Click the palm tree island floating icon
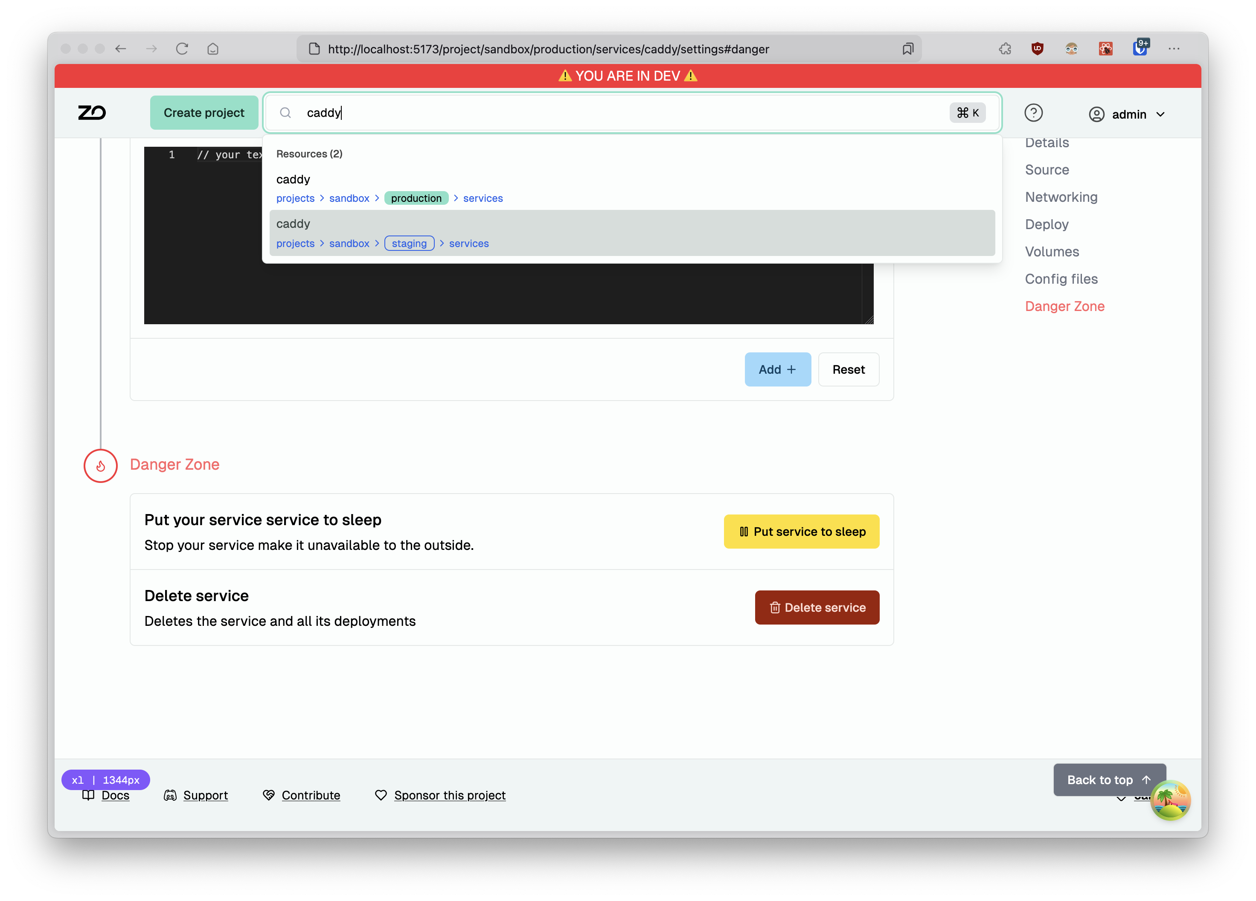The image size is (1256, 901). coord(1170,799)
